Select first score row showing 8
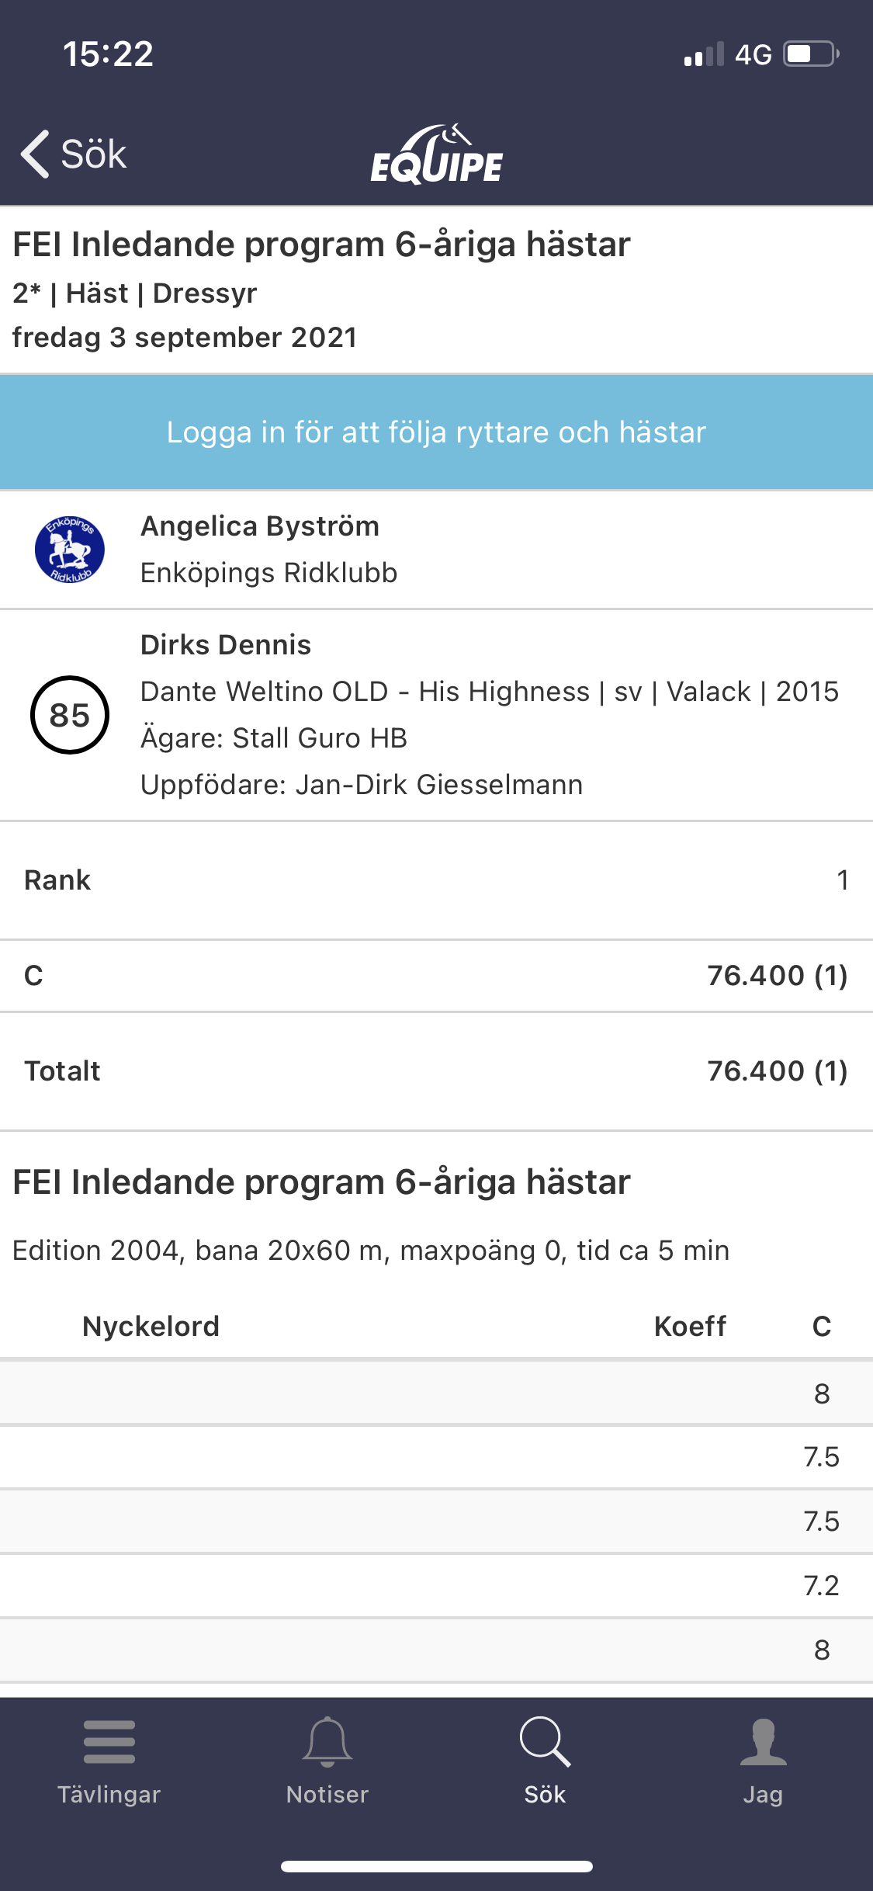This screenshot has height=1891, width=873. (436, 1393)
